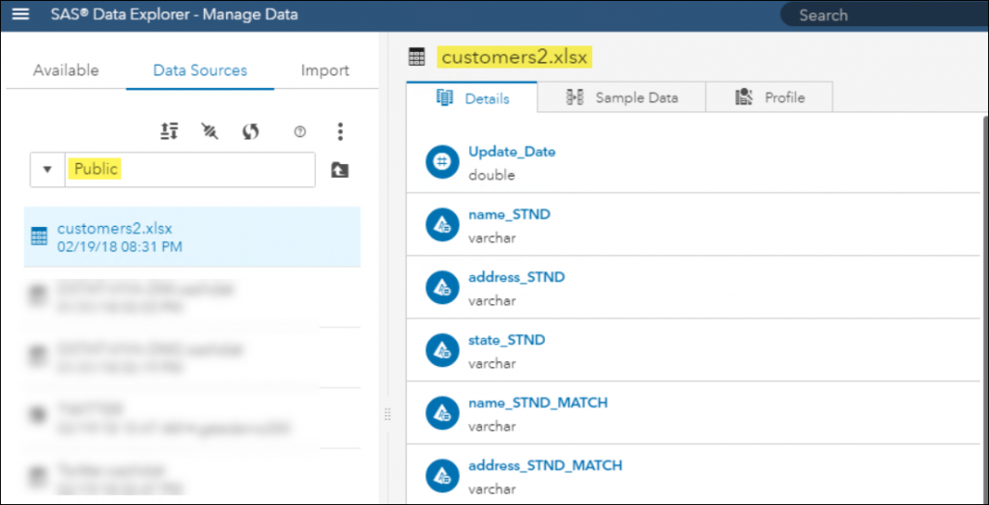989x505 pixels.
Task: Click the character icon for name_STND_MATCH
Action: tap(442, 413)
